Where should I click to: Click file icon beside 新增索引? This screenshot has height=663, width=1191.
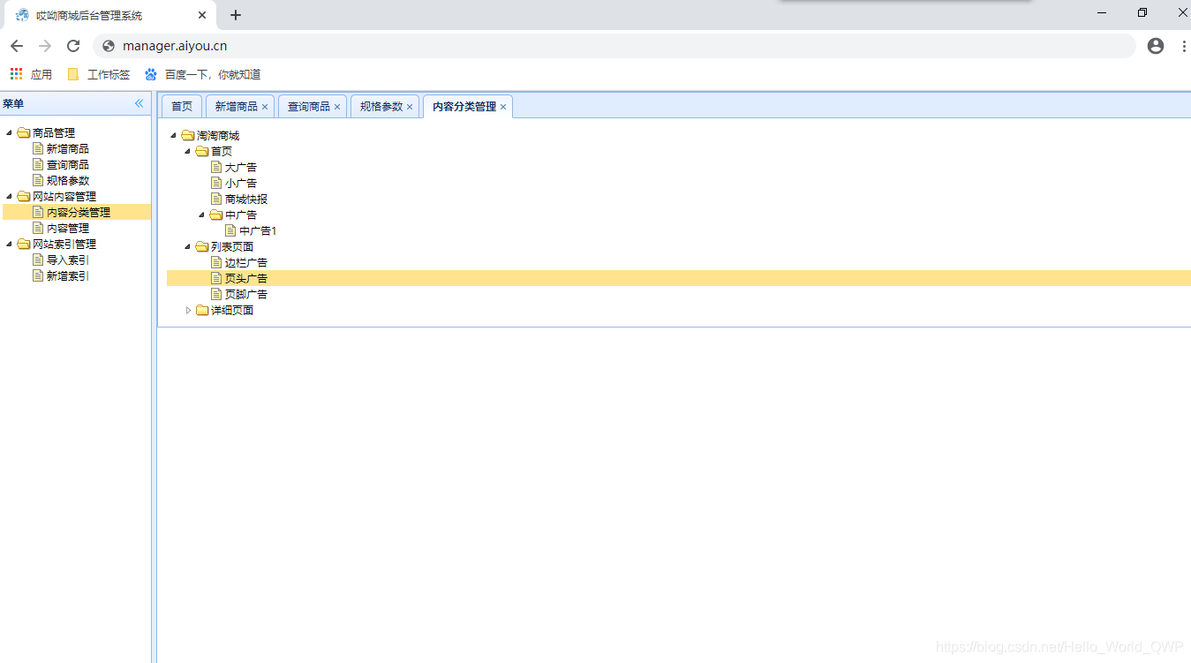coord(38,275)
